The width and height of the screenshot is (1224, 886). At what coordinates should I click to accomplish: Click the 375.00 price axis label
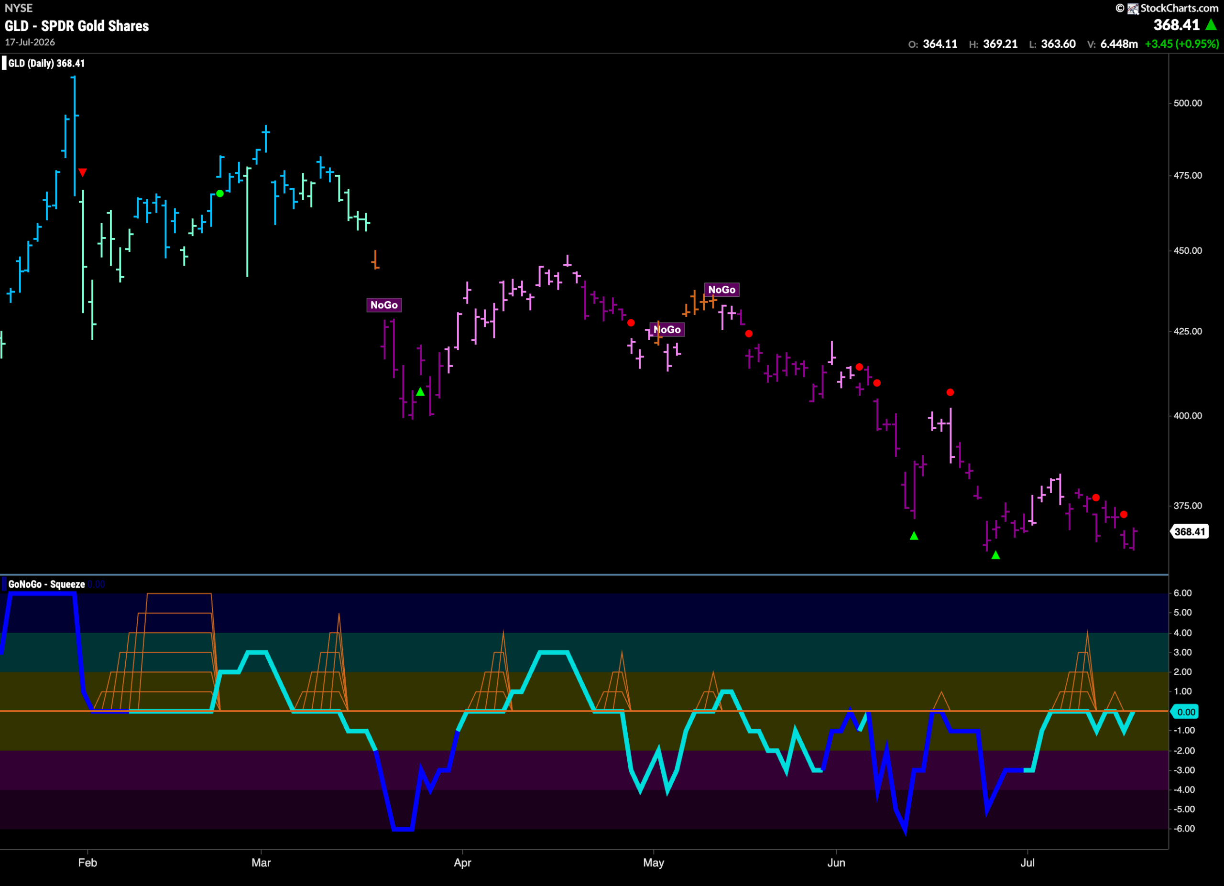1188,506
